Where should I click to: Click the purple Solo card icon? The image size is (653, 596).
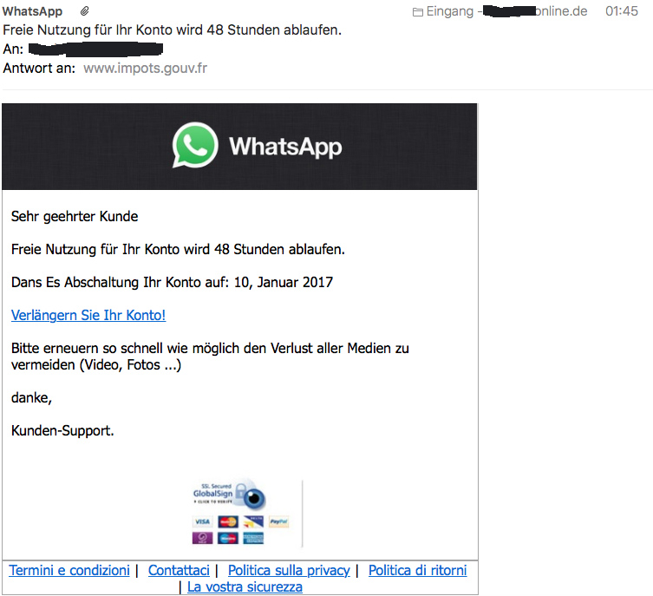tap(202, 538)
